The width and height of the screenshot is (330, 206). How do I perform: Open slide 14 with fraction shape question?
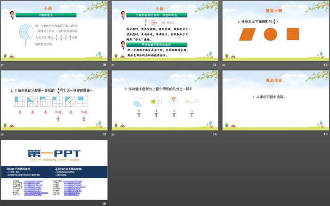(165, 100)
